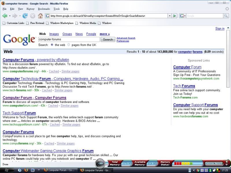The width and height of the screenshot is (231, 173).
Task: Select the "pages from the UK" radio button
Action: click(68, 45)
